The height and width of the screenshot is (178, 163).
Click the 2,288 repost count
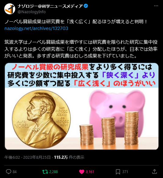(x=54, y=172)
